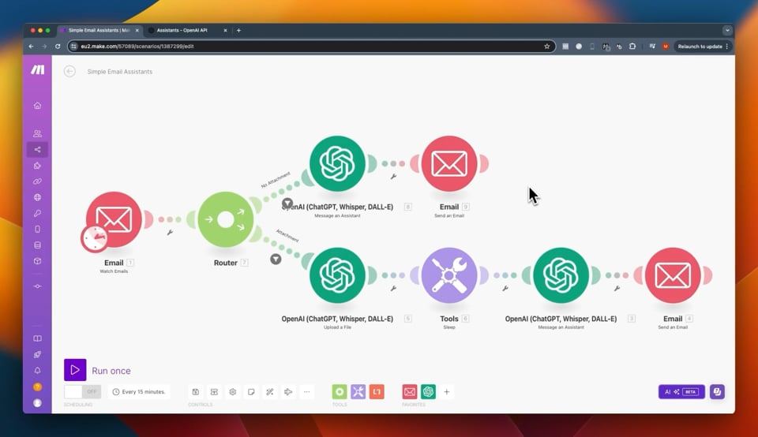Click the scenario name Simple Email Assistants
This screenshot has width=758, height=437.
[120, 72]
